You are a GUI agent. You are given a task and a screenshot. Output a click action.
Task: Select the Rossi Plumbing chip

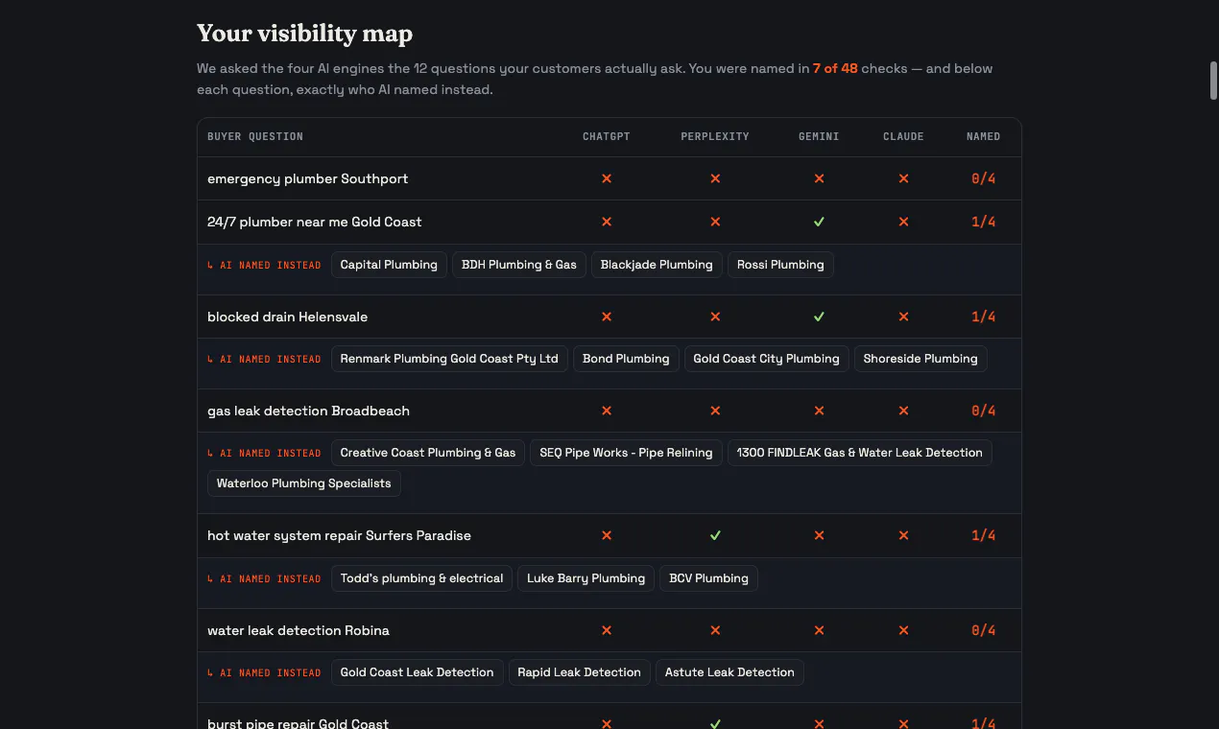point(780,265)
